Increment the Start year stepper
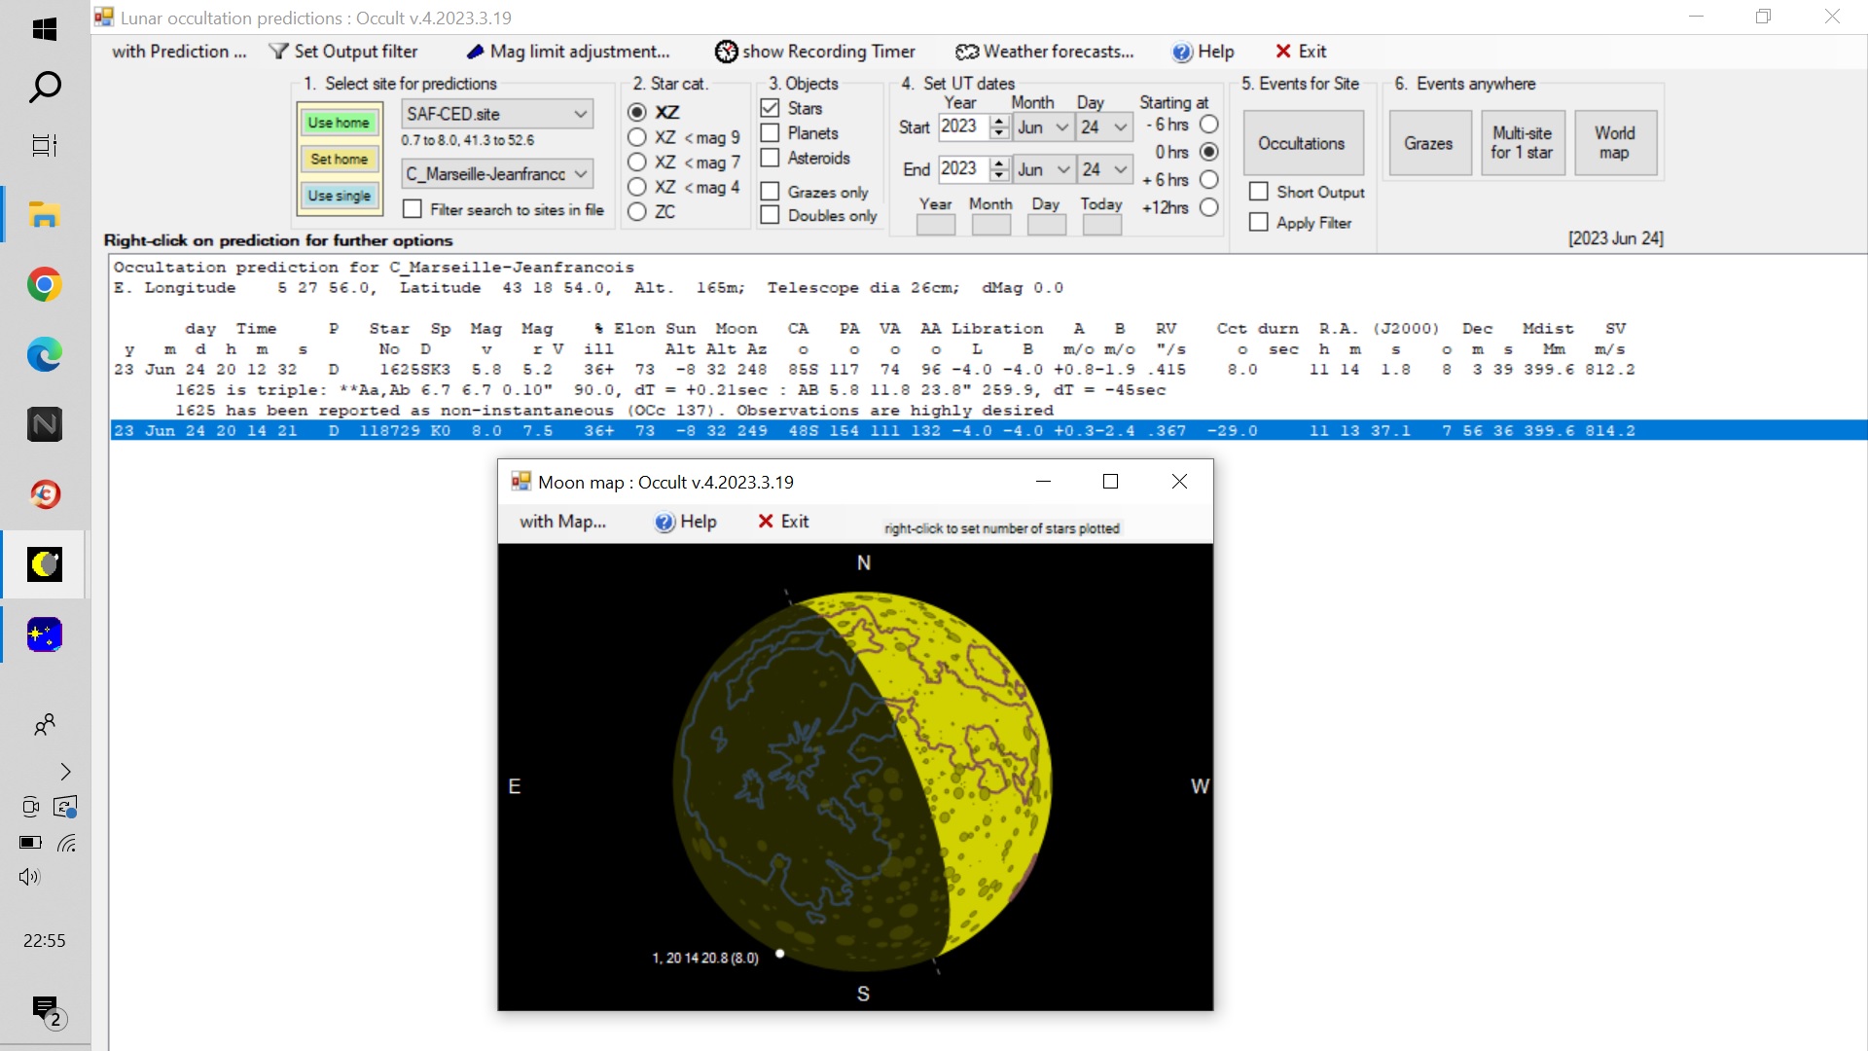 click(x=999, y=122)
